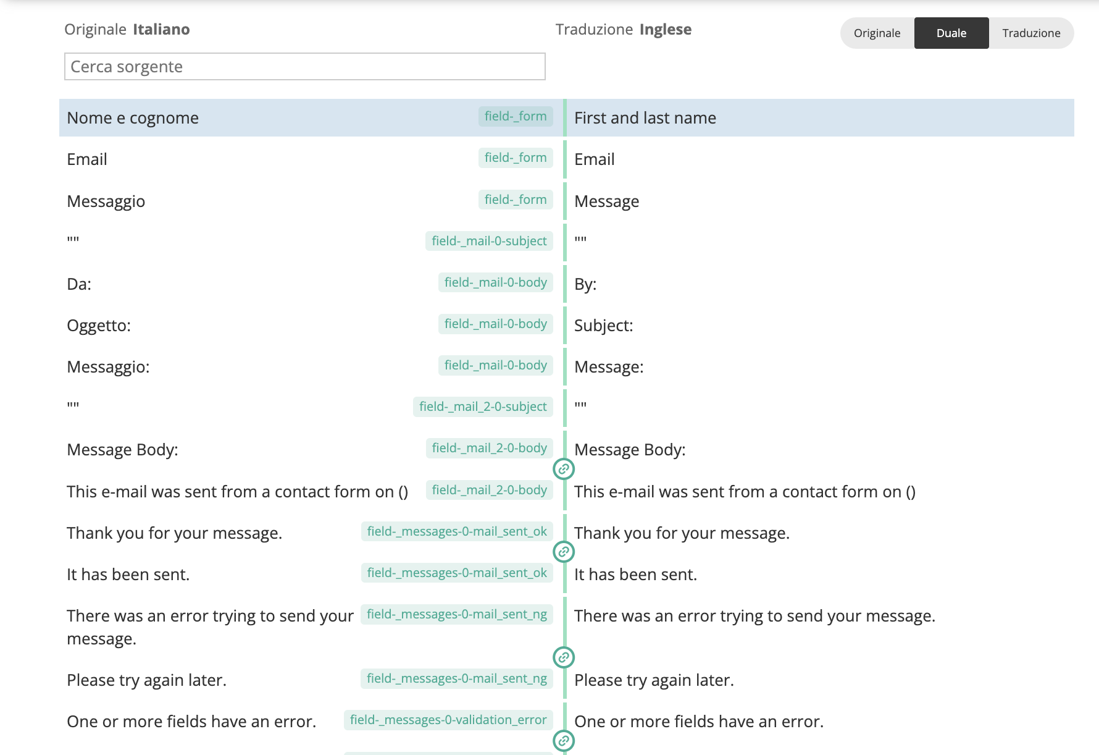Screen dimensions: 1099x755
Task: Click field-_form tag on Nome e cognome row
Action: [x=516, y=116]
